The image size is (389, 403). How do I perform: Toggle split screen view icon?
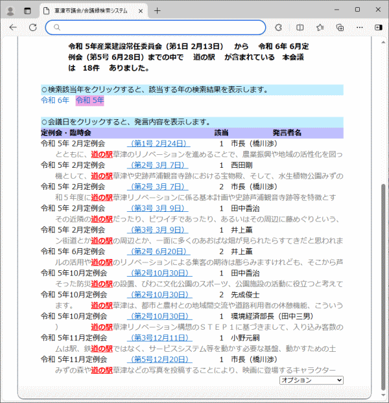(300, 27)
